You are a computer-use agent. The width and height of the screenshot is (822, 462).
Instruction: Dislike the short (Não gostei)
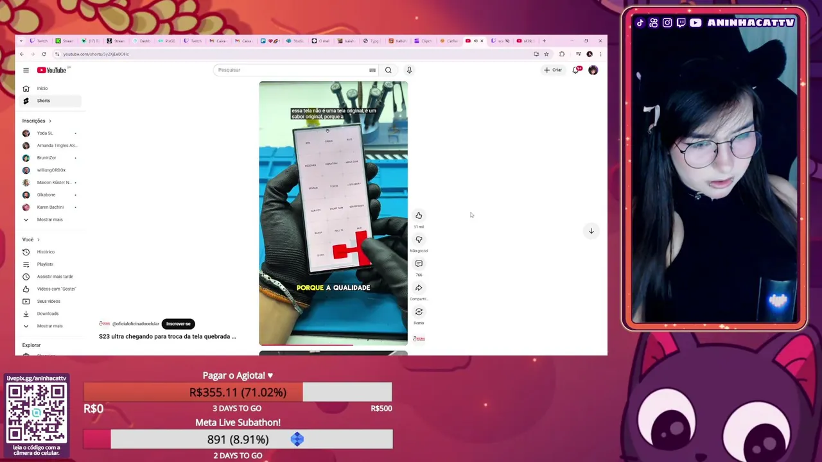419,239
